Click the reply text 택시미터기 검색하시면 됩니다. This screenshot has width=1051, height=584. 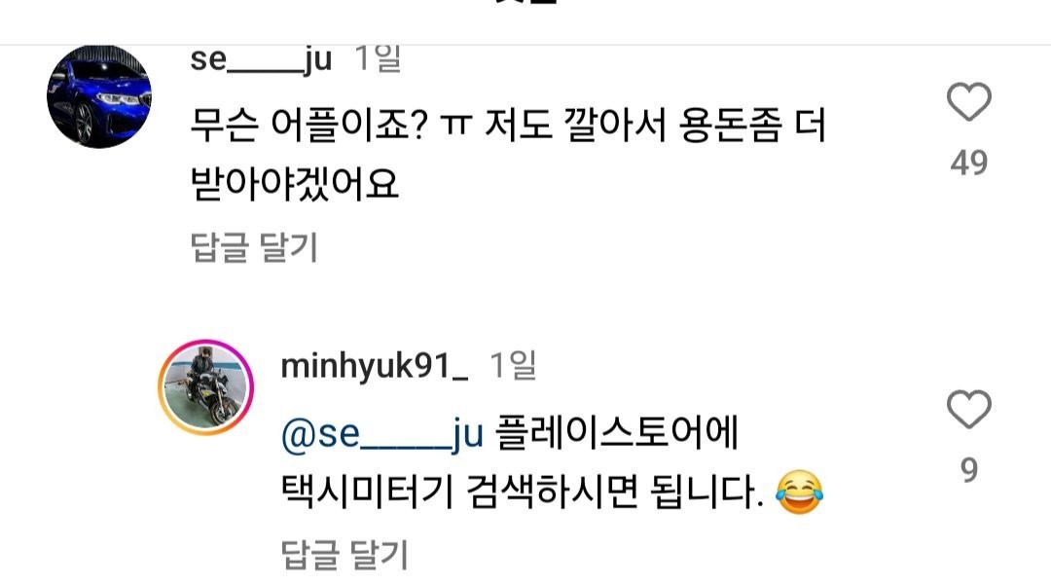[523, 493]
